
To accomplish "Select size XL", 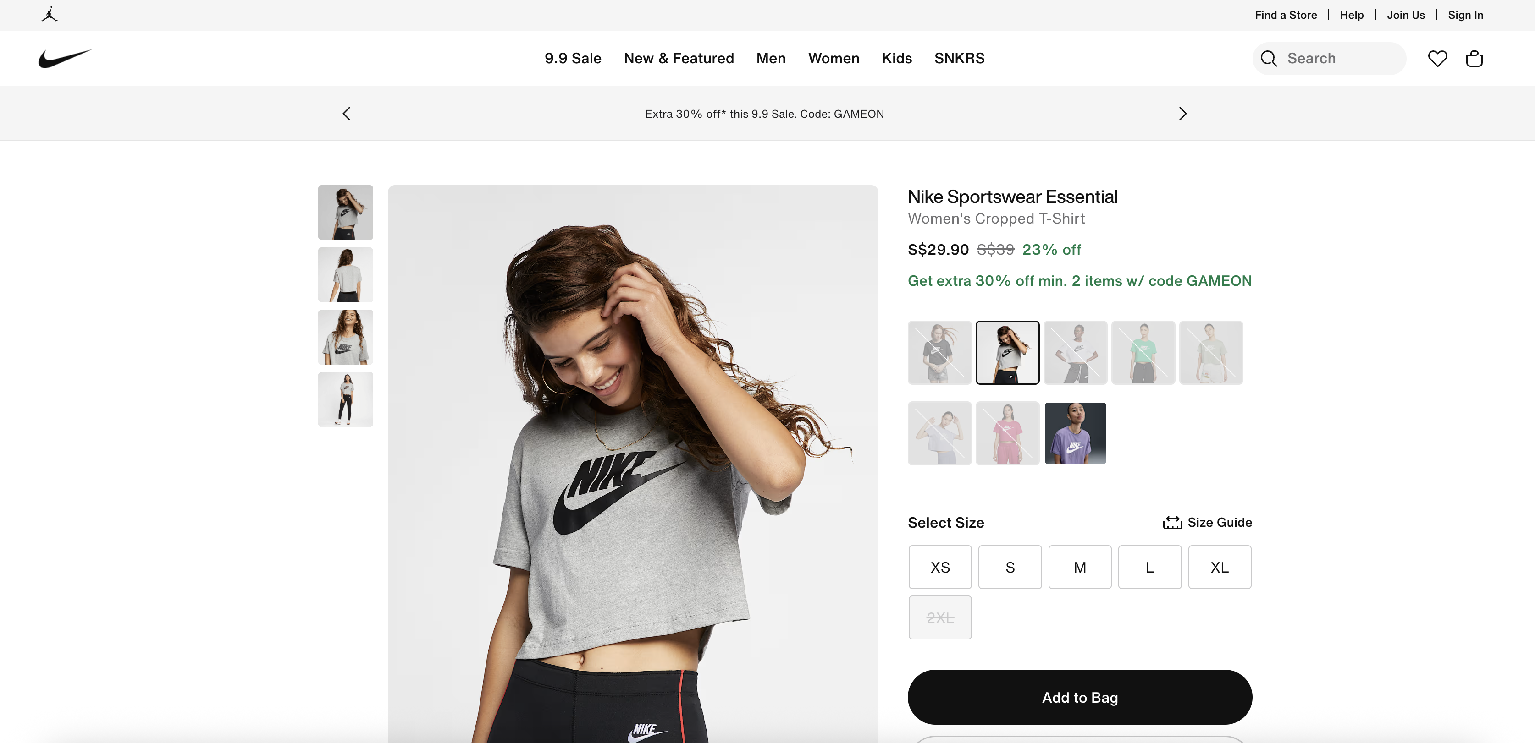I will point(1219,568).
